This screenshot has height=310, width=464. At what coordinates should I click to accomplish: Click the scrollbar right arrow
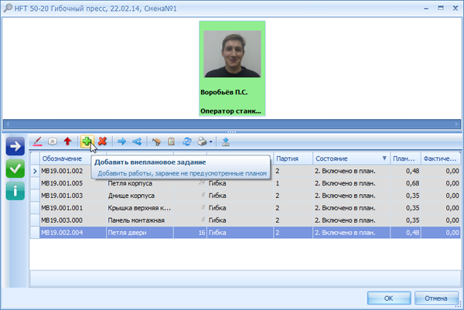coord(457,124)
